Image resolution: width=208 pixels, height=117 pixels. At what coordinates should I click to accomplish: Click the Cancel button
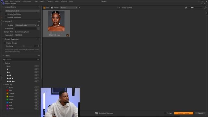pos(200,113)
